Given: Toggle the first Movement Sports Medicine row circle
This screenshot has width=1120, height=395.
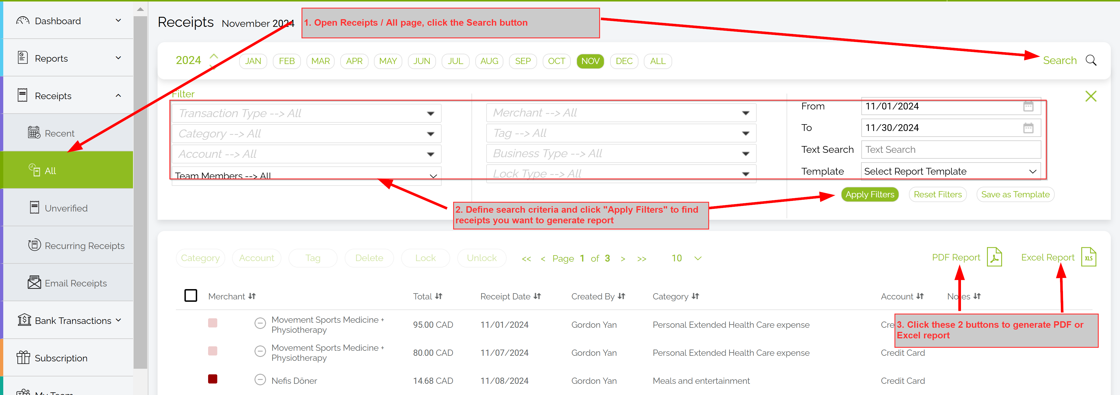Looking at the screenshot, I should click(x=260, y=323).
